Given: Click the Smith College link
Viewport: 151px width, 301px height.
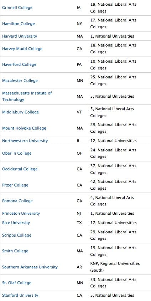Looking at the screenshot, I should 15,251.
